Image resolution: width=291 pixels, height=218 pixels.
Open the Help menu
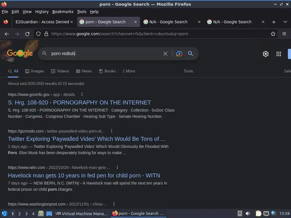(94, 12)
